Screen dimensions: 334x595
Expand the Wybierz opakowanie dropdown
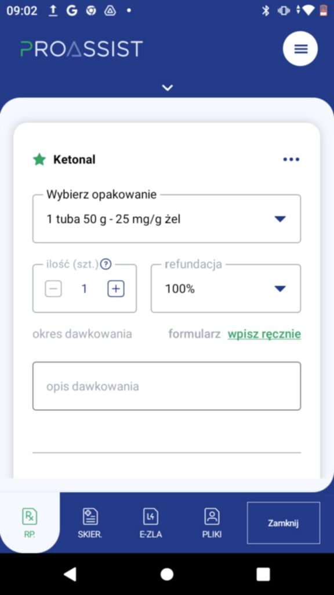tap(166, 219)
